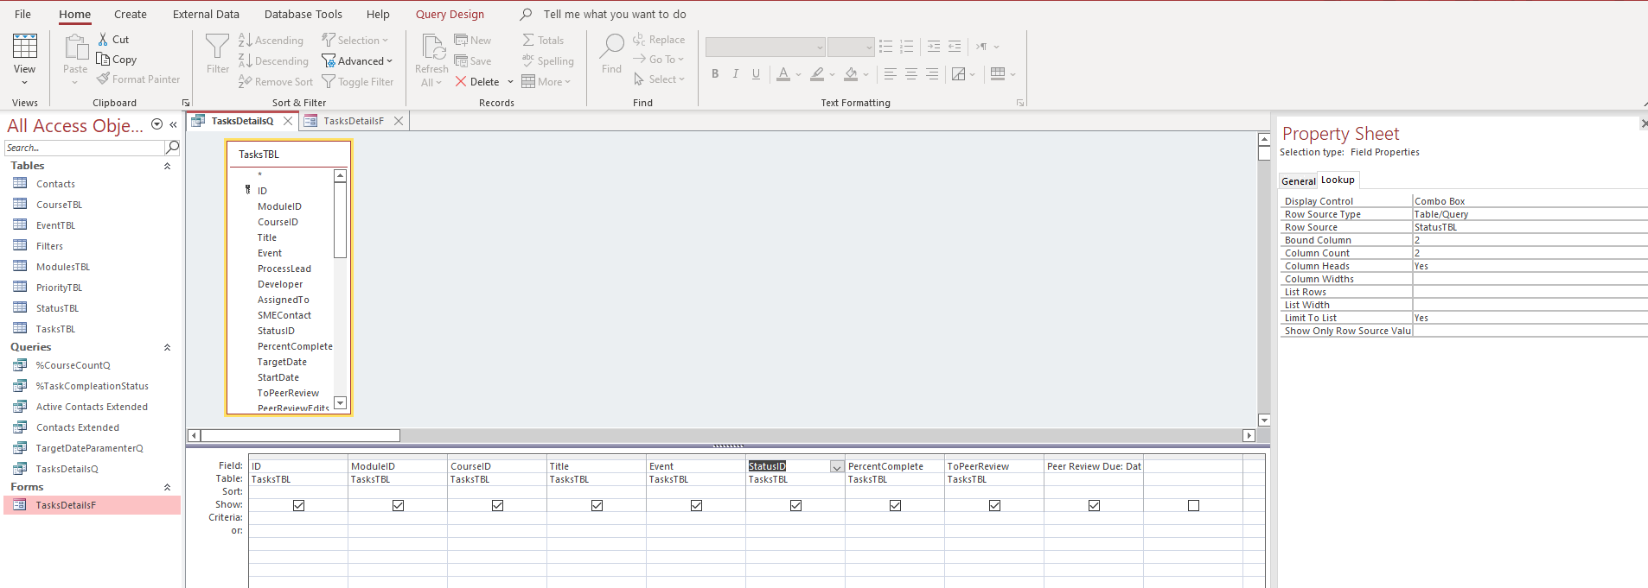Sort Descending in the ribbon

pyautogui.click(x=273, y=61)
